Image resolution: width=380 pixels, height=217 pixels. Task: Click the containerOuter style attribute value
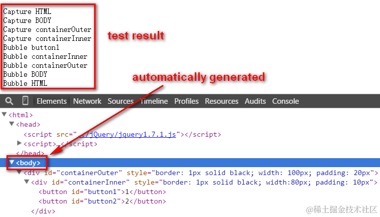[x=263, y=173]
